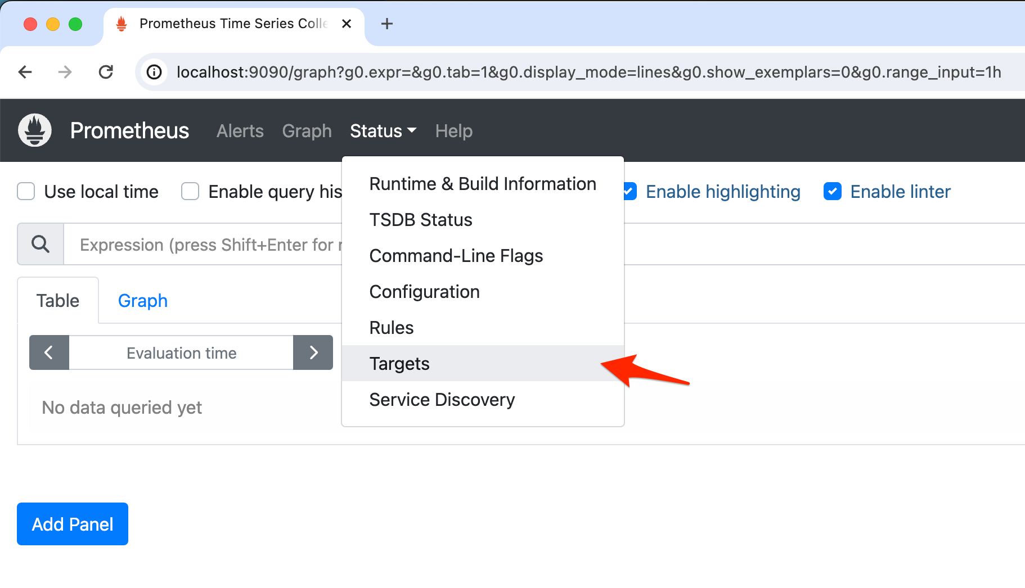
Task: Click the Prometheus flame logo icon
Action: 35,130
